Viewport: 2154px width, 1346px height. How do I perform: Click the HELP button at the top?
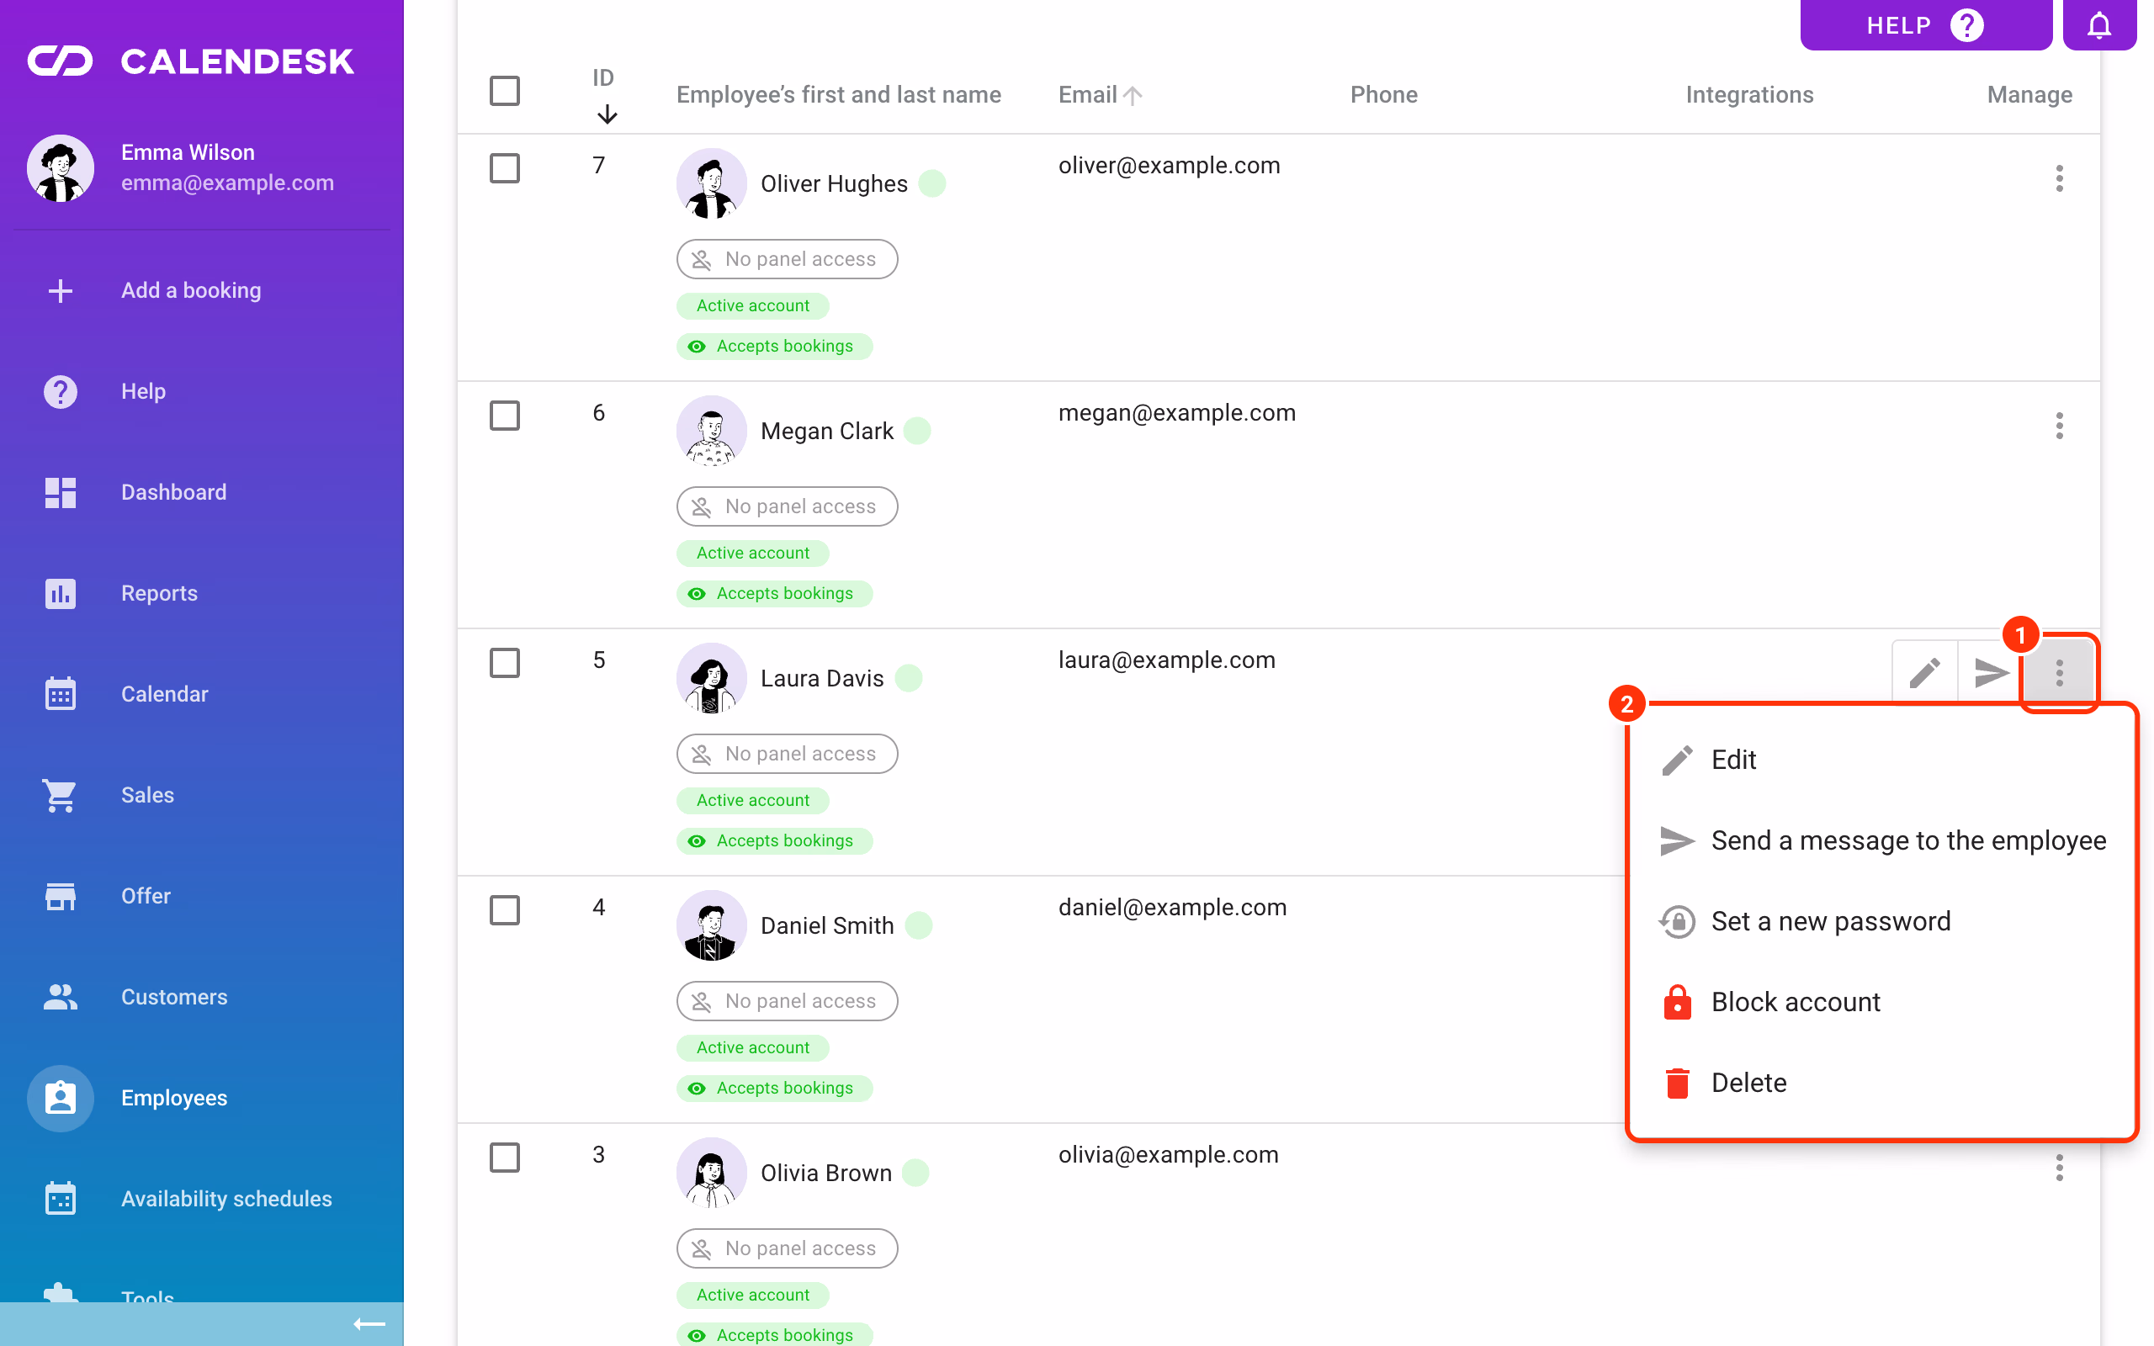click(1925, 25)
